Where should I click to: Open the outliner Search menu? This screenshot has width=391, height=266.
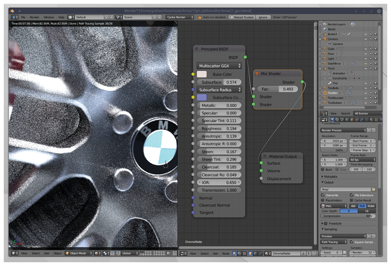(345, 113)
